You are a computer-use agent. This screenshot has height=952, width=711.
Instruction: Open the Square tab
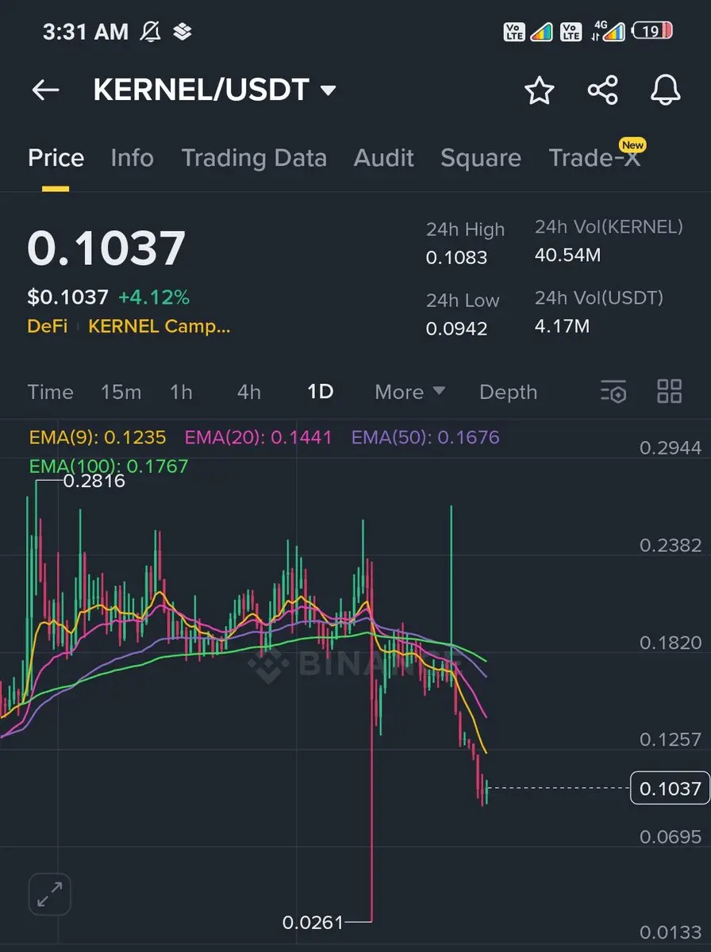tap(481, 158)
